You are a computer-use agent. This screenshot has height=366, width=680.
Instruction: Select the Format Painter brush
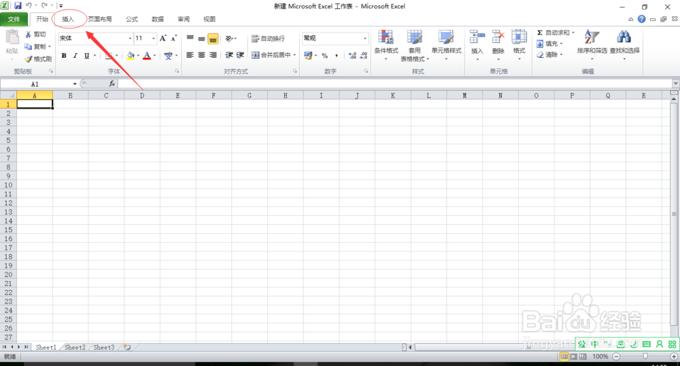point(28,59)
